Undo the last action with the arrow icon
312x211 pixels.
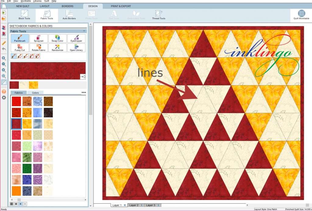(x=4, y=49)
